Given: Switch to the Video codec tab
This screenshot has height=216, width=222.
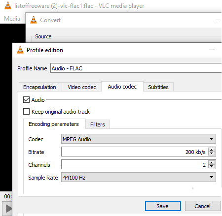Looking at the screenshot, I should tap(82, 87).
